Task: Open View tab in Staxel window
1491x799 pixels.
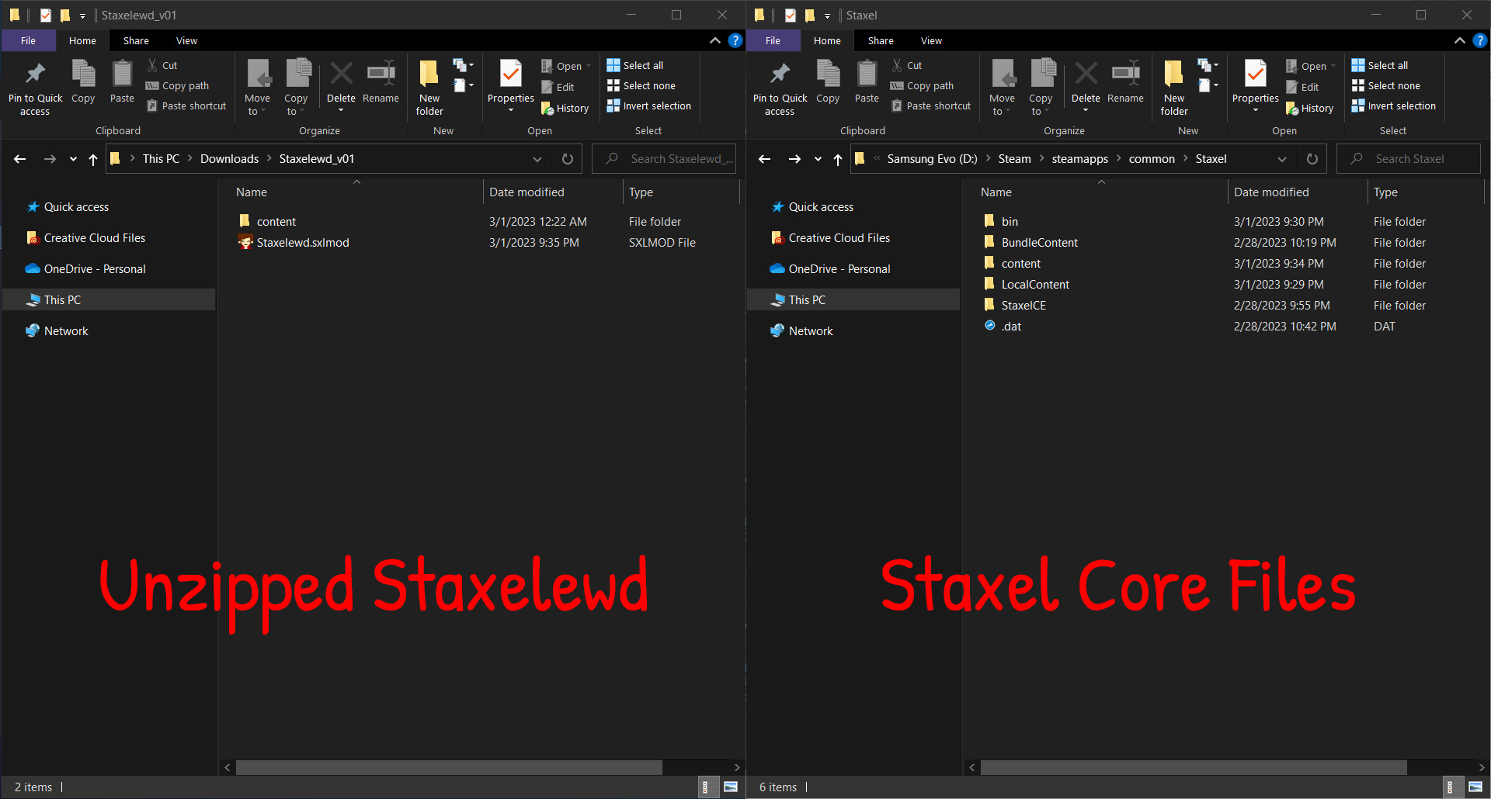Action: (931, 40)
